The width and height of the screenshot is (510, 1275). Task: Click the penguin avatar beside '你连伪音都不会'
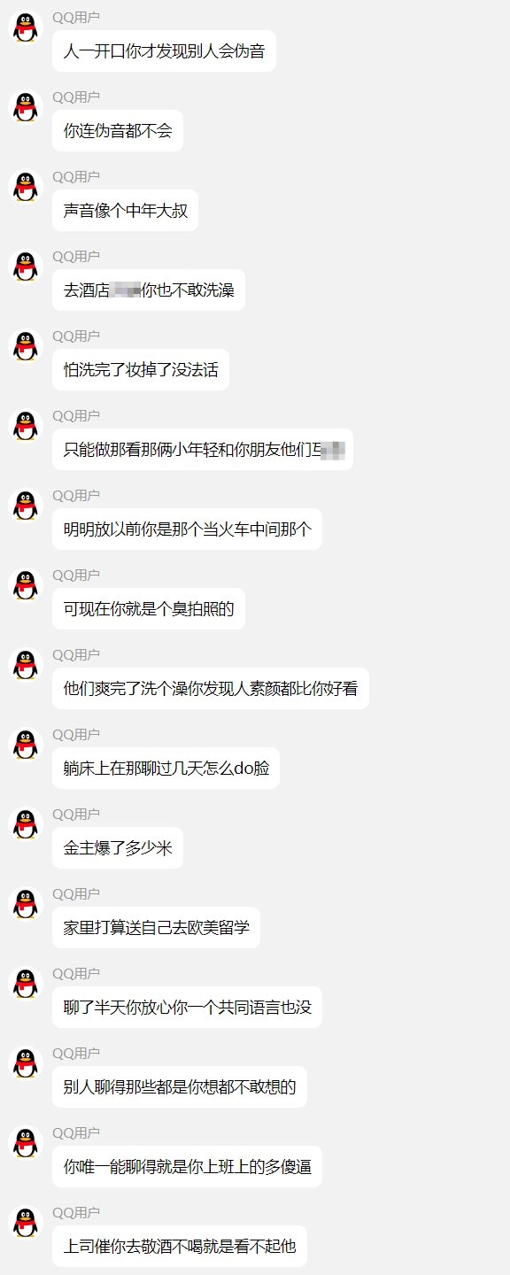(x=26, y=107)
